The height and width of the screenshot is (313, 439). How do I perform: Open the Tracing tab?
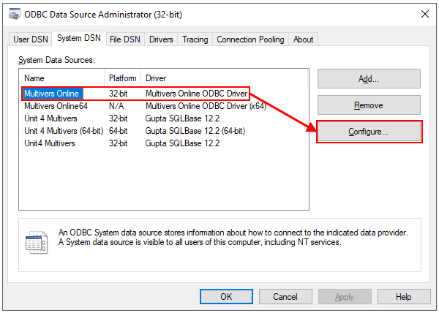point(195,39)
